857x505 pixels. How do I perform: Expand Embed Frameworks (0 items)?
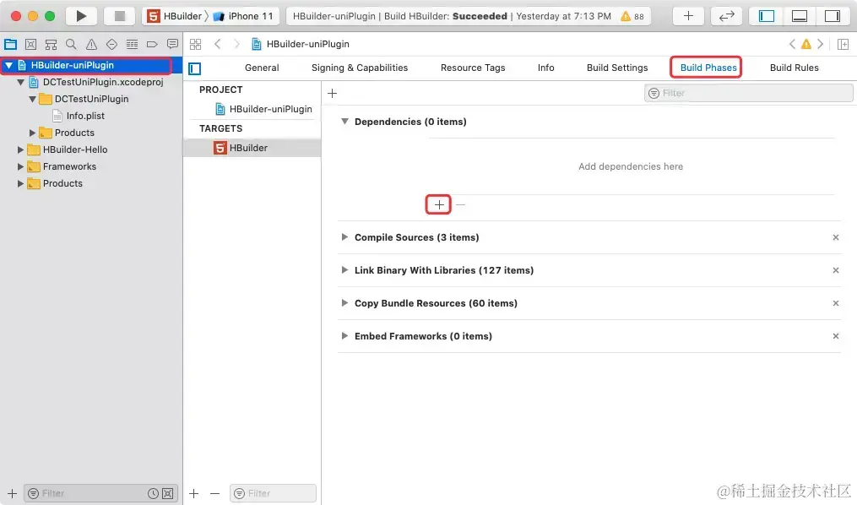coord(344,335)
